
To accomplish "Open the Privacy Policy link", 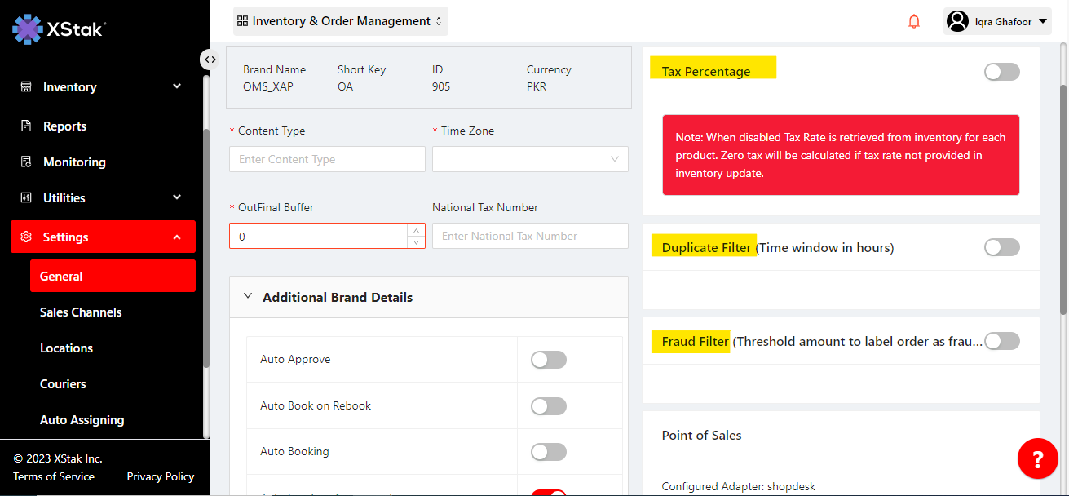I will 161,476.
